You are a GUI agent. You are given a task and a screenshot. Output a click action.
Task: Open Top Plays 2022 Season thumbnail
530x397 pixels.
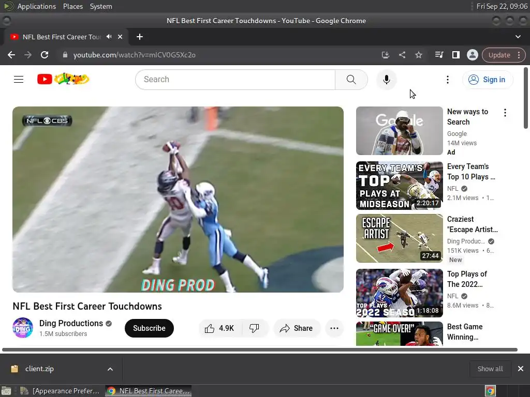[399, 293]
